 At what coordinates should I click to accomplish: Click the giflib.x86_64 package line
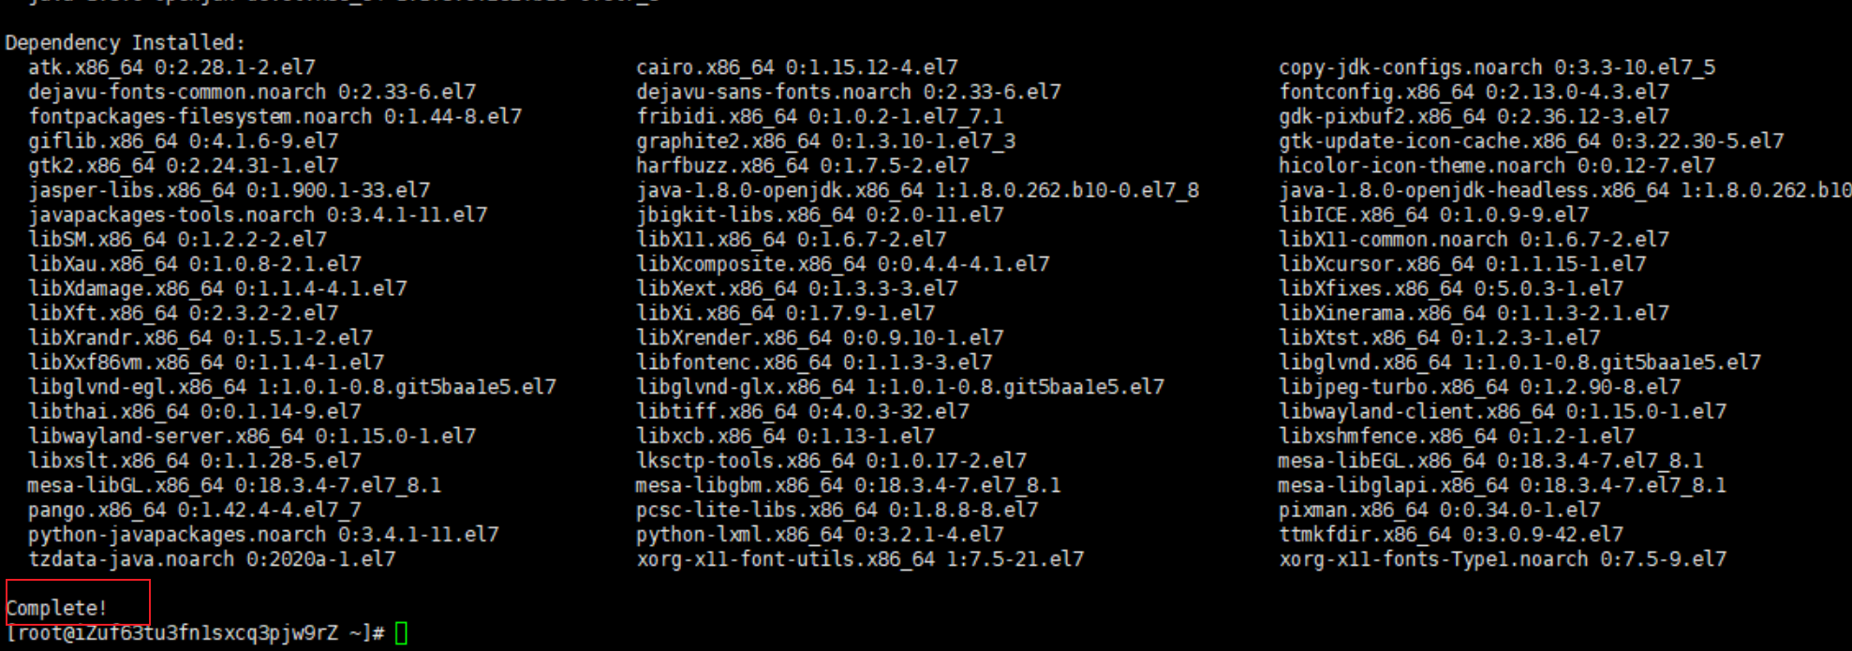(183, 141)
